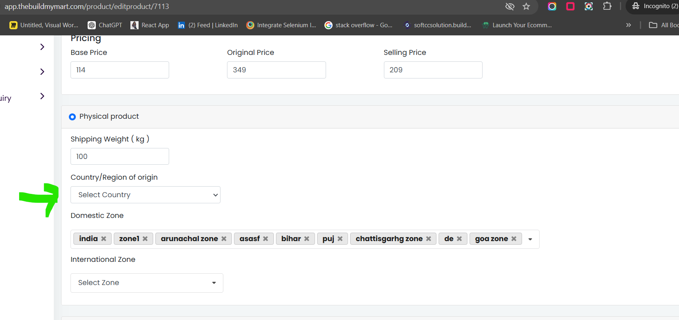679x320 pixels.
Task: Click the Shipping Weight input field
Action: (120, 157)
